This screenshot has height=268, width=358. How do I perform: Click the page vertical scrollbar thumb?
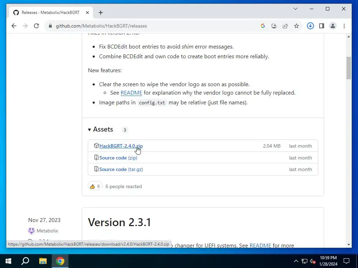click(349, 68)
